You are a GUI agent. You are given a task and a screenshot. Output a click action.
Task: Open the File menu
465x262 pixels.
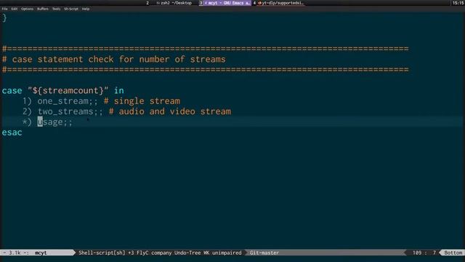click(x=5, y=9)
